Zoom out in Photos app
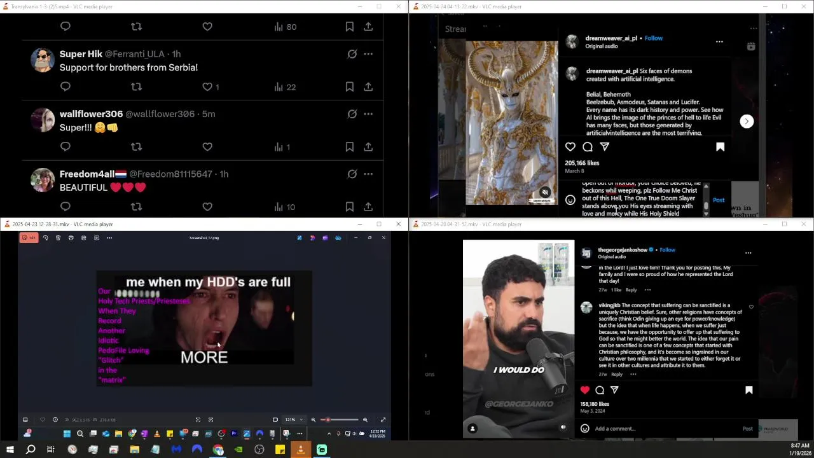 (x=313, y=420)
